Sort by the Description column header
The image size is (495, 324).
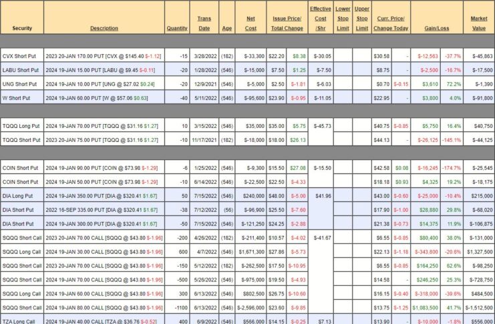click(x=104, y=28)
